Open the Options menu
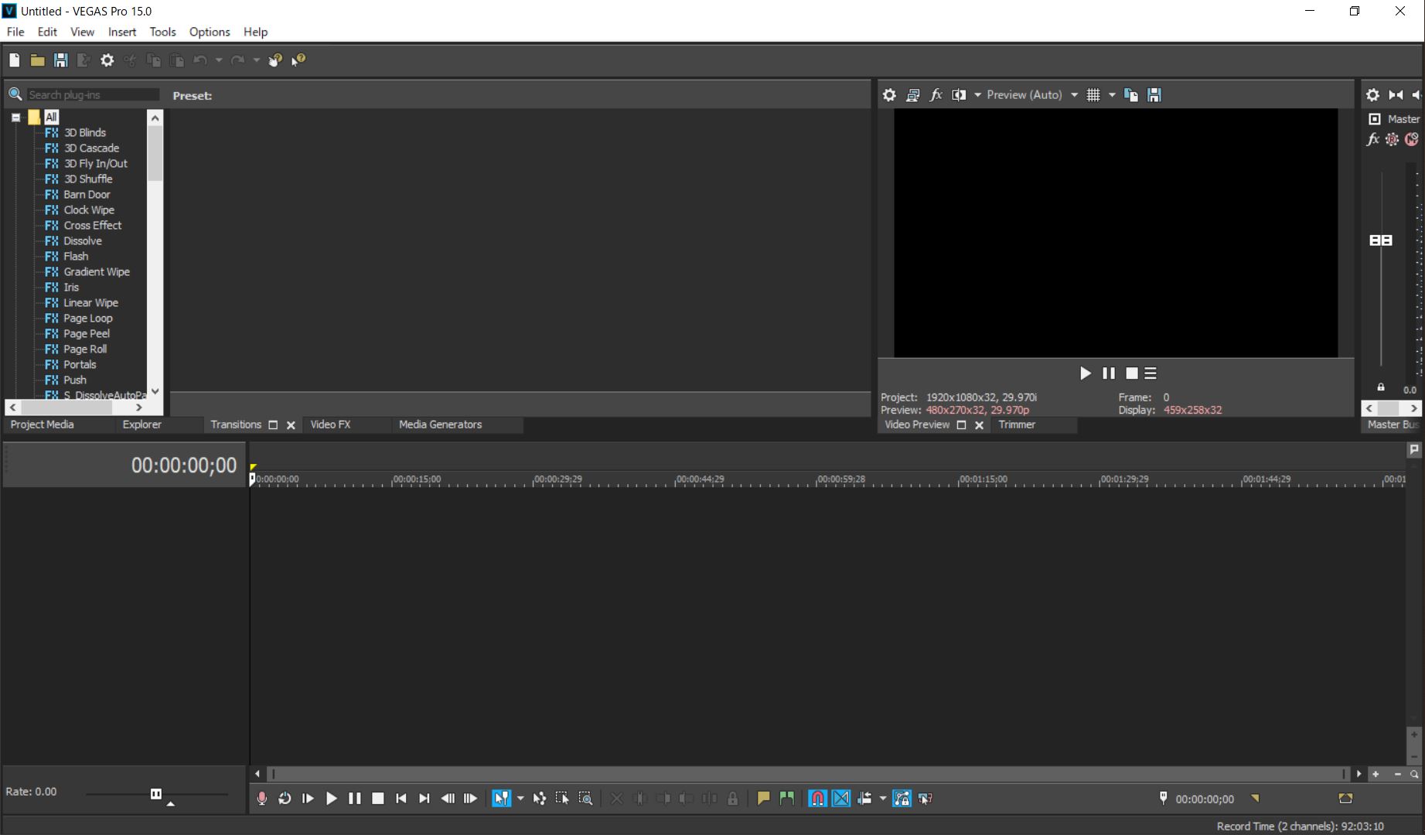The image size is (1425, 835). pos(208,32)
